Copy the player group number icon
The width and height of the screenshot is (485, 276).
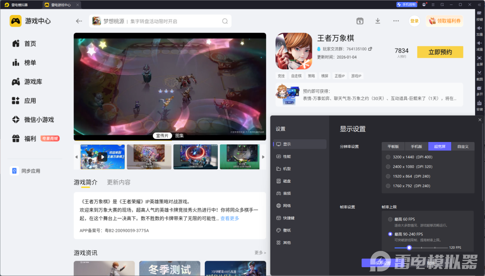tap(370, 49)
